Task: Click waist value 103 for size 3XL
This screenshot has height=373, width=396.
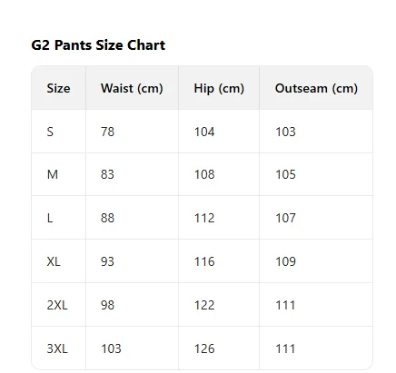Action: pos(111,348)
